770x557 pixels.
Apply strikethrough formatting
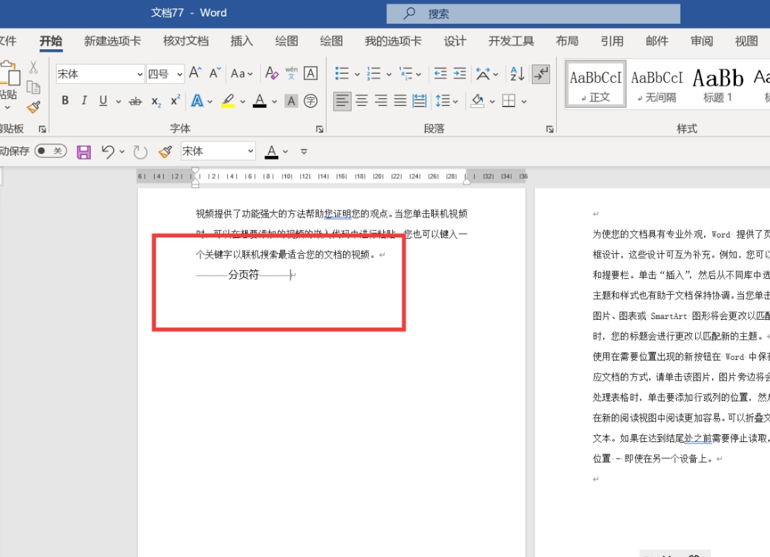click(x=135, y=101)
